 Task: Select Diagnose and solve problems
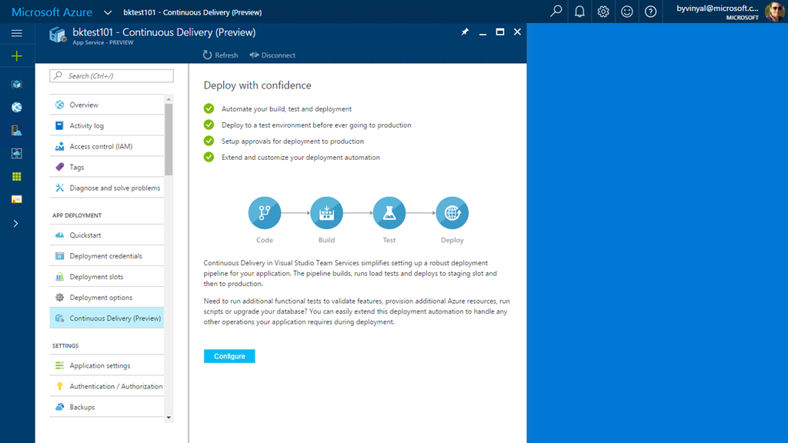click(x=115, y=188)
